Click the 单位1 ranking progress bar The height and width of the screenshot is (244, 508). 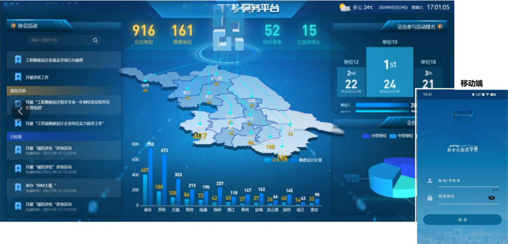point(382,105)
